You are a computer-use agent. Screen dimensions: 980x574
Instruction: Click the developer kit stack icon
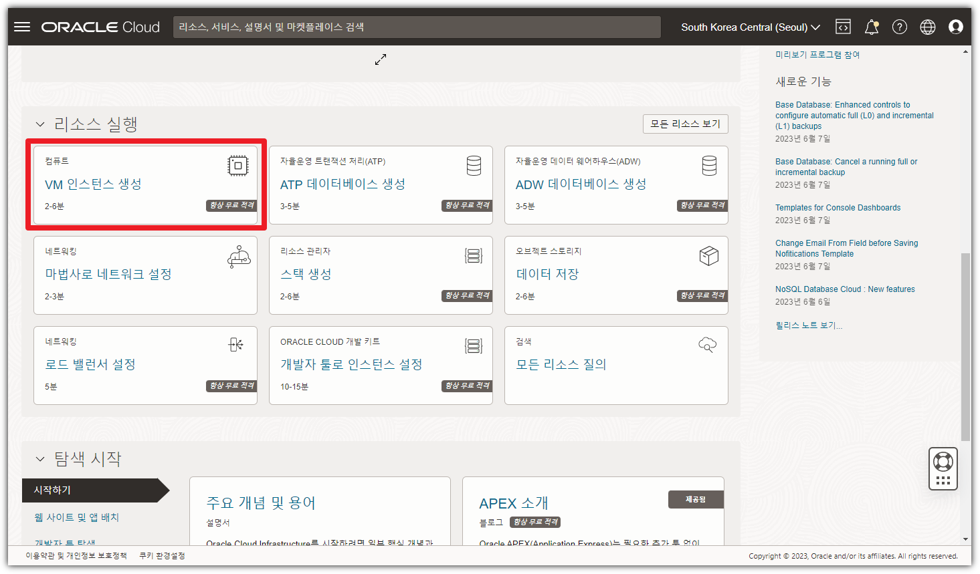tap(474, 345)
